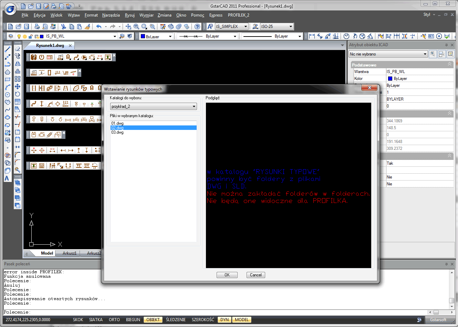Select the Rectangle draw tool
This screenshot has height=327, width=458.
coord(8,80)
